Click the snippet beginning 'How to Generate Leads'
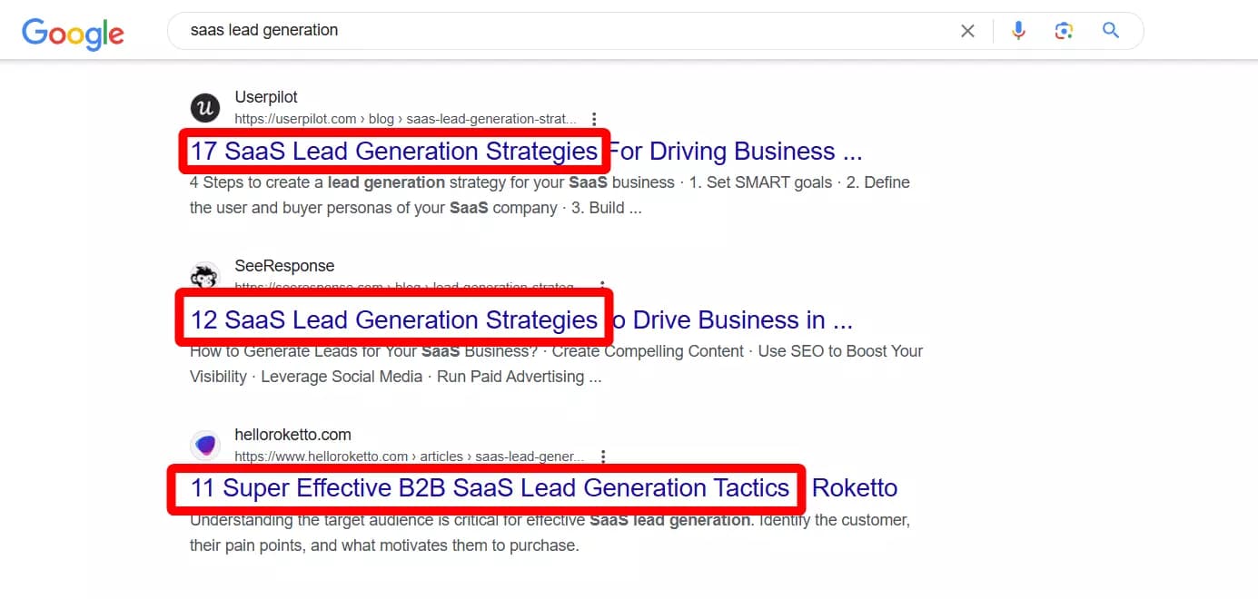 click(556, 364)
